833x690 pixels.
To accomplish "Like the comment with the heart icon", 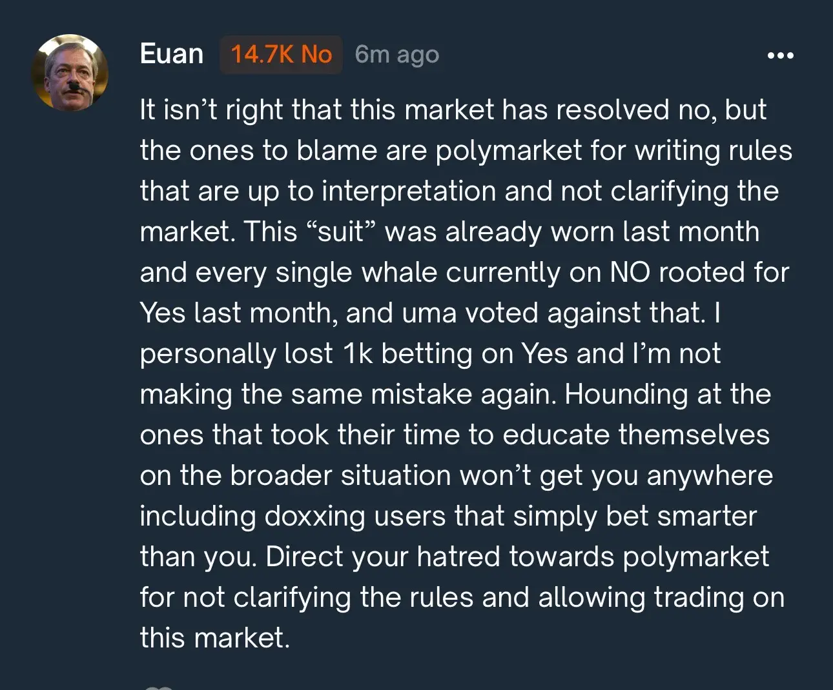I will point(157,686).
